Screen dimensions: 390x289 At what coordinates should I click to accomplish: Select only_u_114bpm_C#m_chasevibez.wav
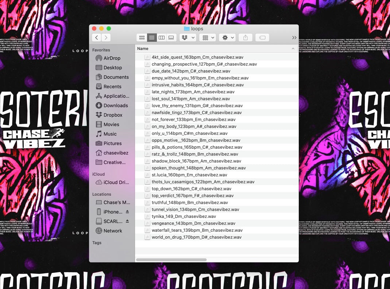pos(217,133)
